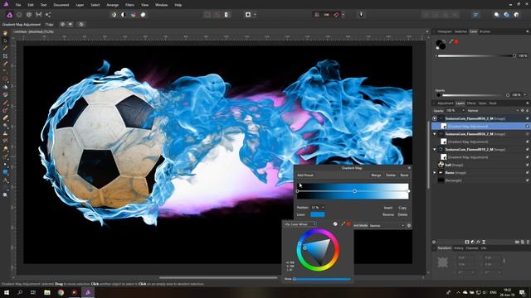Apply Auto Contrast from the toolbar
Image resolution: width=531 pixels, height=298 pixels.
click(x=124, y=15)
